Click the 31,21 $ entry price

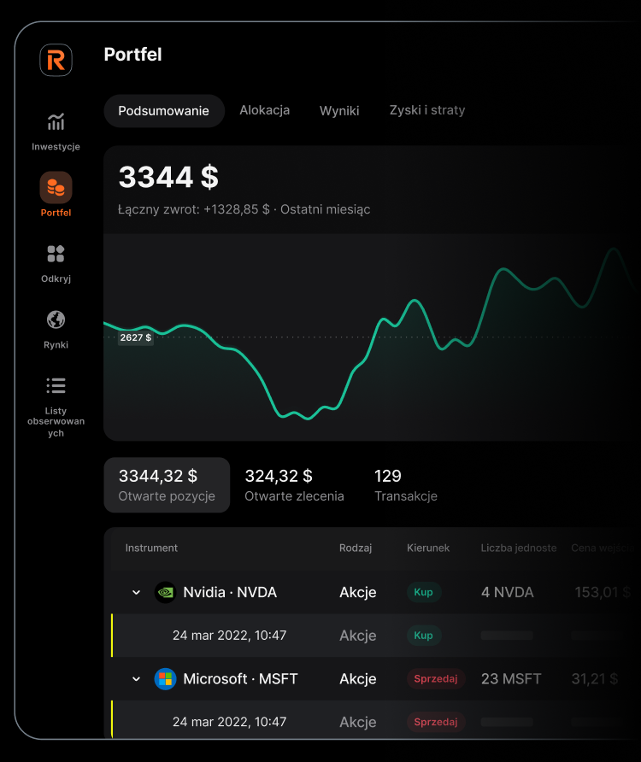pos(595,679)
